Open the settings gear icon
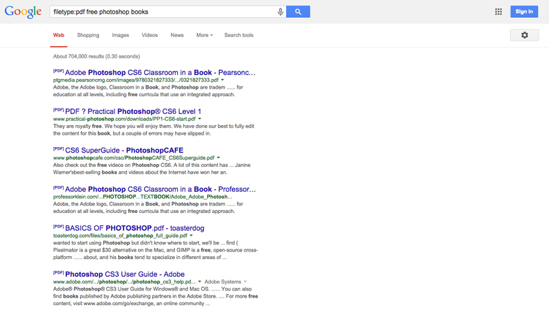549x314 pixels. click(524, 35)
